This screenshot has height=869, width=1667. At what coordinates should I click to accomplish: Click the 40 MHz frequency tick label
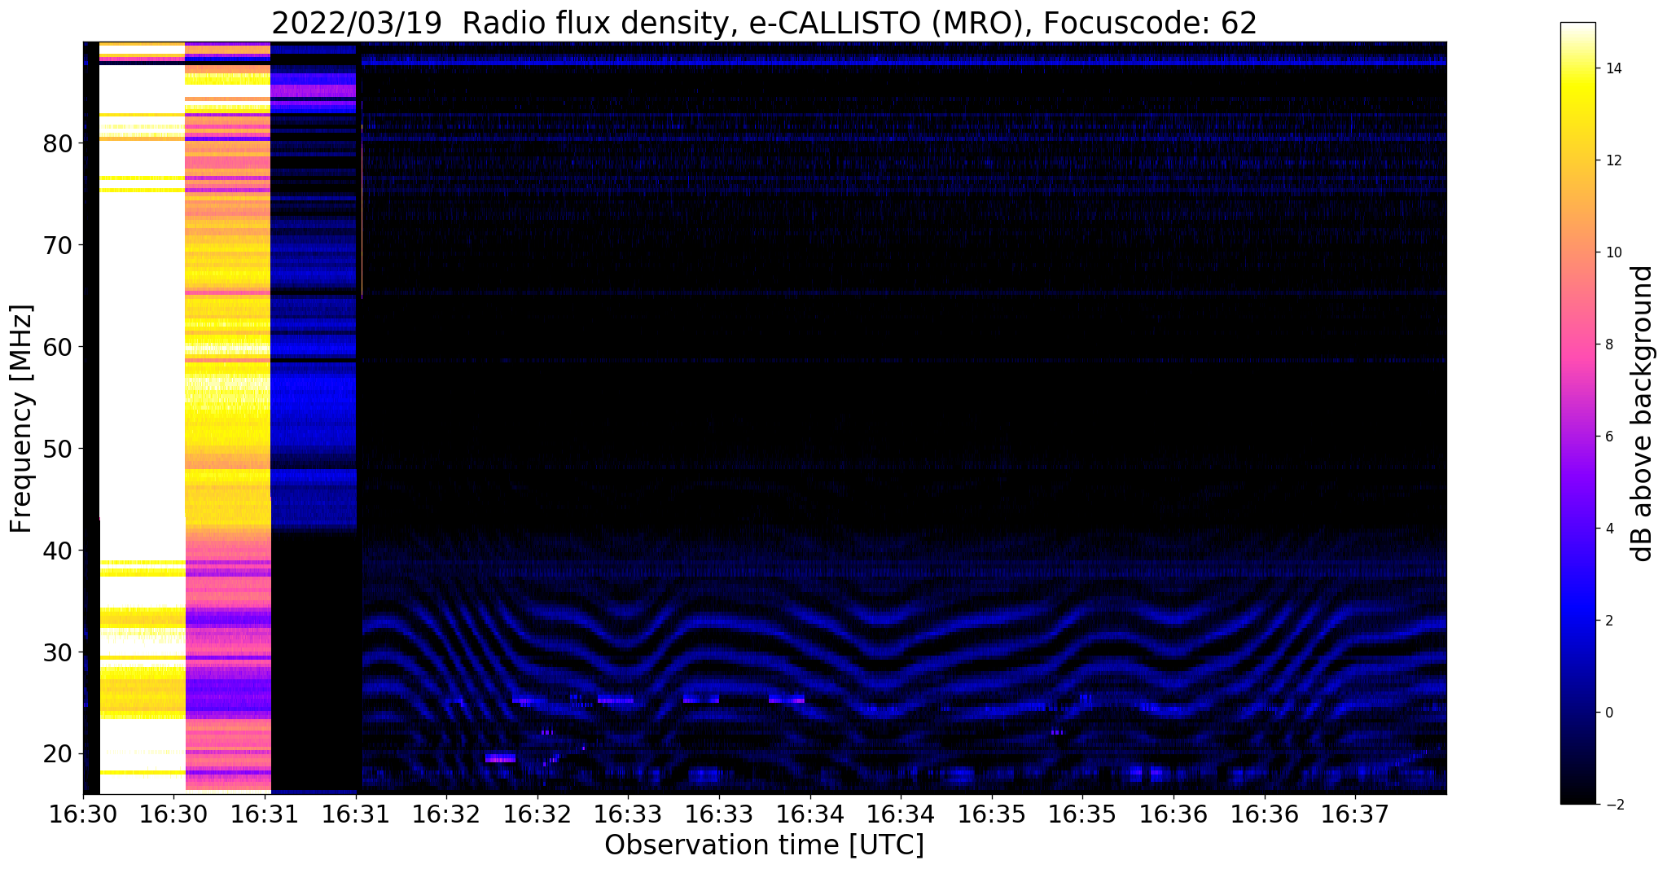coord(59,551)
